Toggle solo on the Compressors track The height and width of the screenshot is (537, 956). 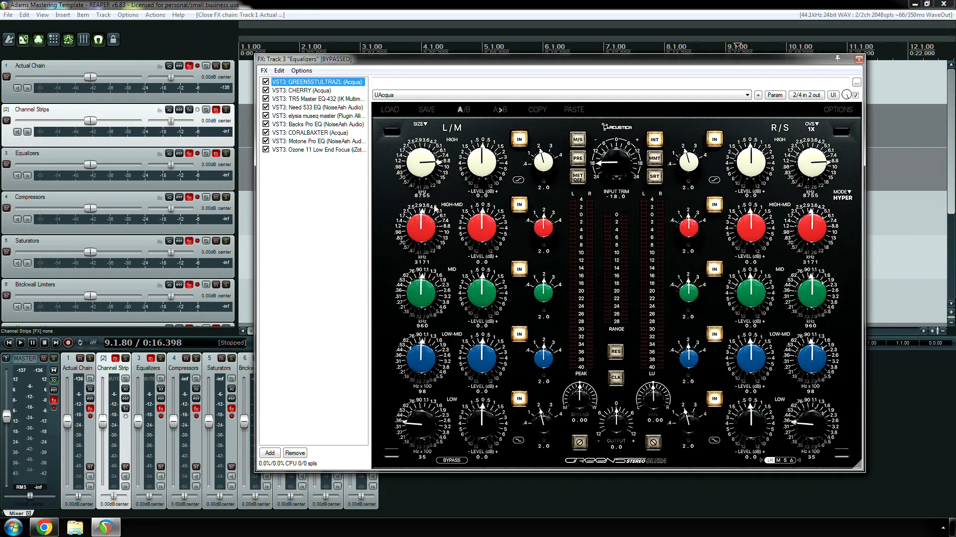coord(226,197)
